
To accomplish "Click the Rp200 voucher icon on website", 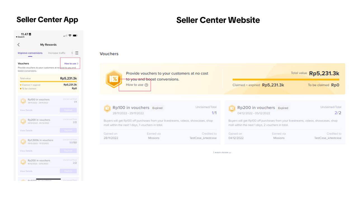I will [x=232, y=109].
